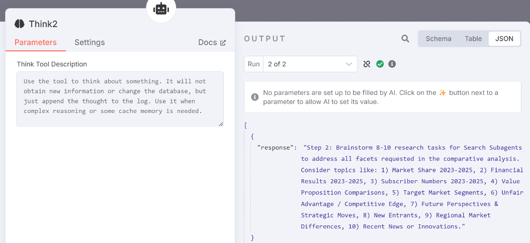
Task: Click the text area resize handle
Action: coord(221,124)
